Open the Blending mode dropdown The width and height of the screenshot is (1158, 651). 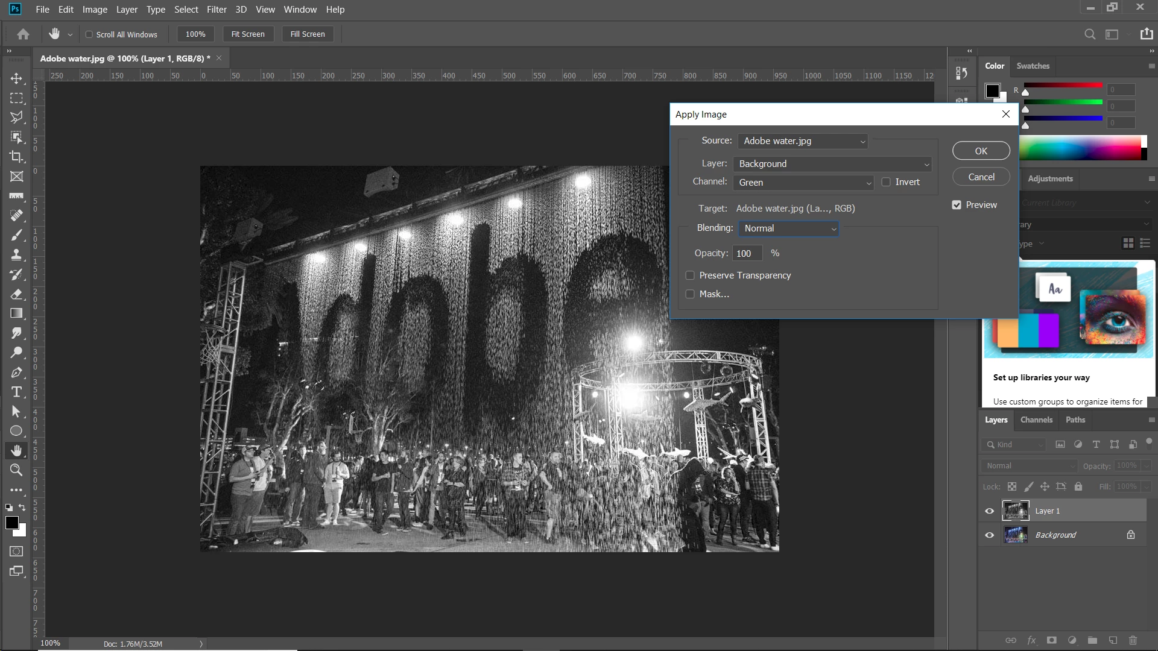coord(788,228)
